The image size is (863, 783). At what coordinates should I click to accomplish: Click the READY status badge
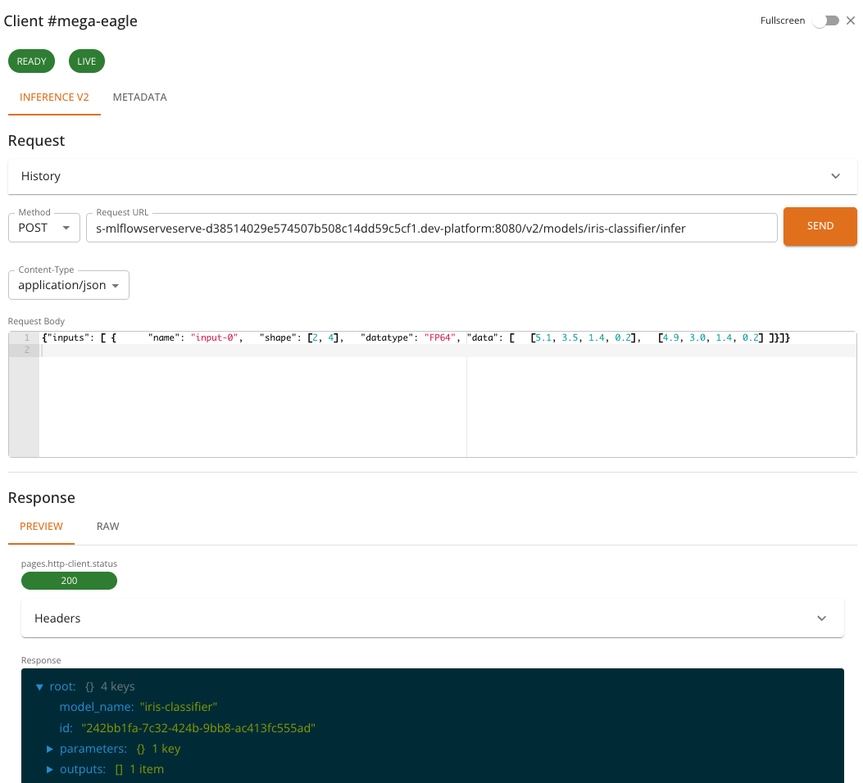coord(31,61)
